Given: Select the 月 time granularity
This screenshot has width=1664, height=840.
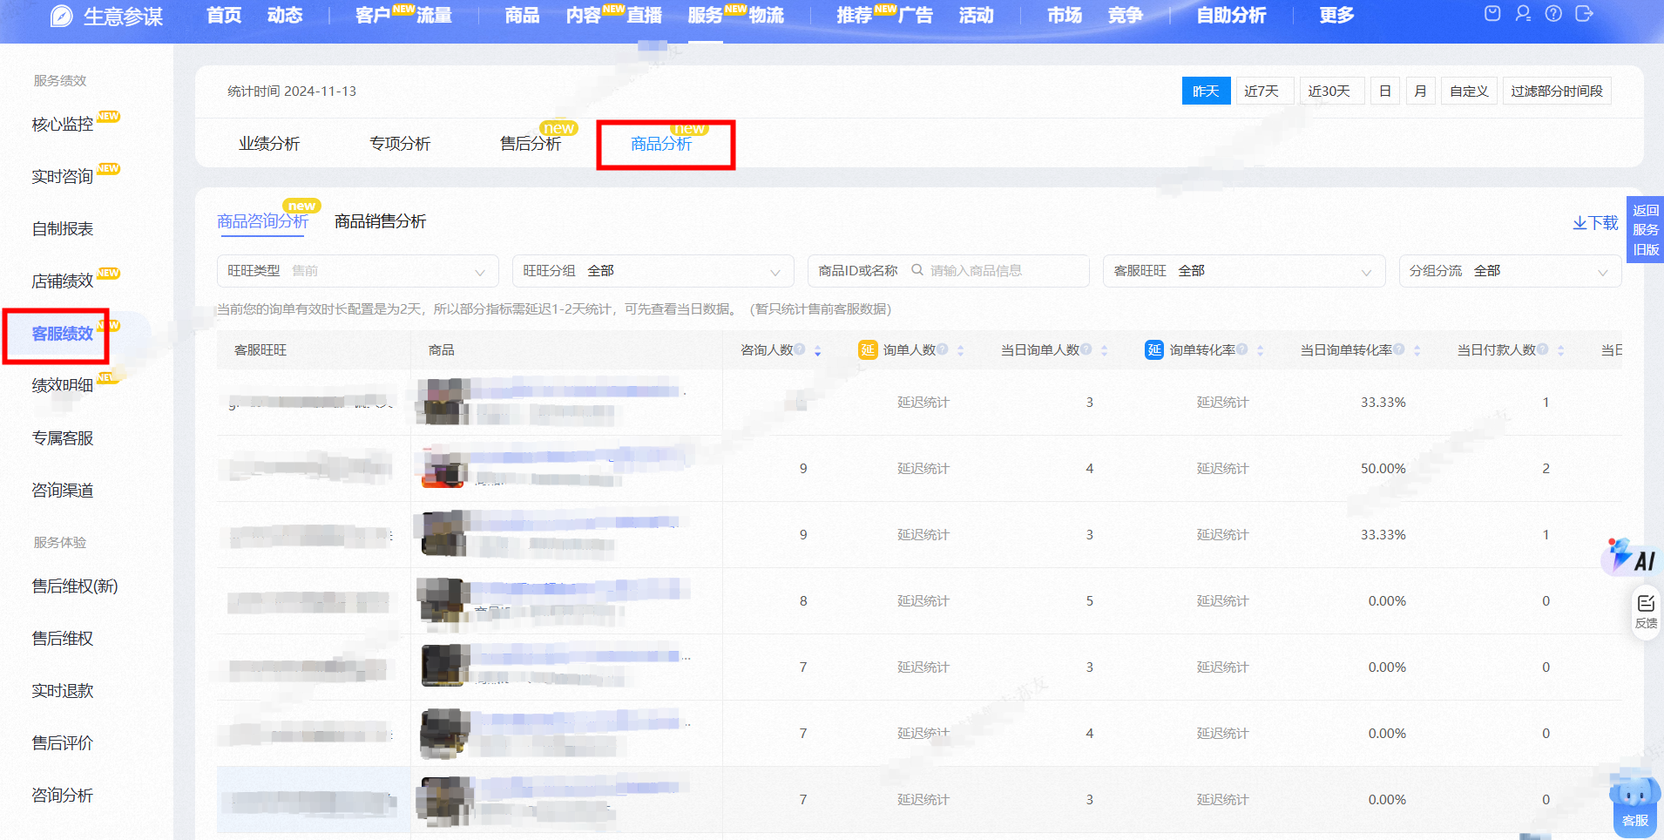Looking at the screenshot, I should coord(1421,91).
